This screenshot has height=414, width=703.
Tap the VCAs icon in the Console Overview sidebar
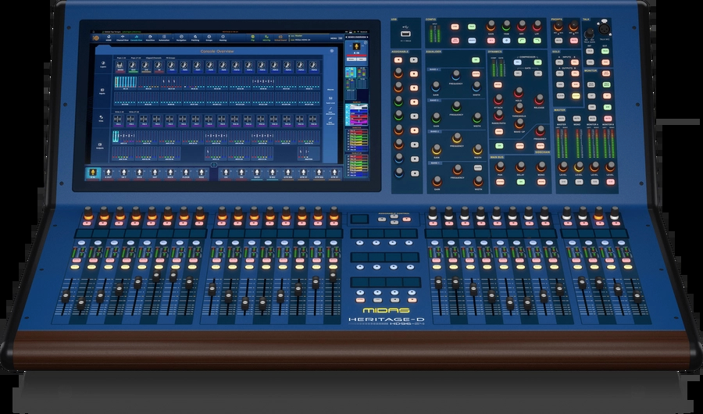pyautogui.click(x=102, y=118)
